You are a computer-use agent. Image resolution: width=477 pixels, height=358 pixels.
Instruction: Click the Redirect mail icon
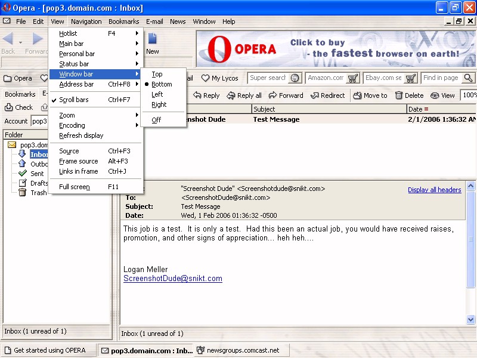point(314,95)
